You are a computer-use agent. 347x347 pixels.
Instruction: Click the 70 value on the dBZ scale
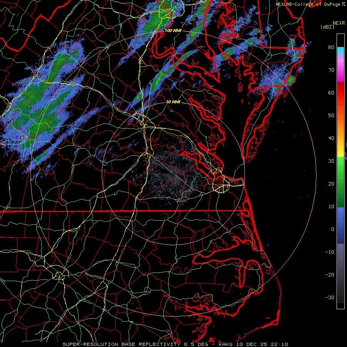pos(331,70)
